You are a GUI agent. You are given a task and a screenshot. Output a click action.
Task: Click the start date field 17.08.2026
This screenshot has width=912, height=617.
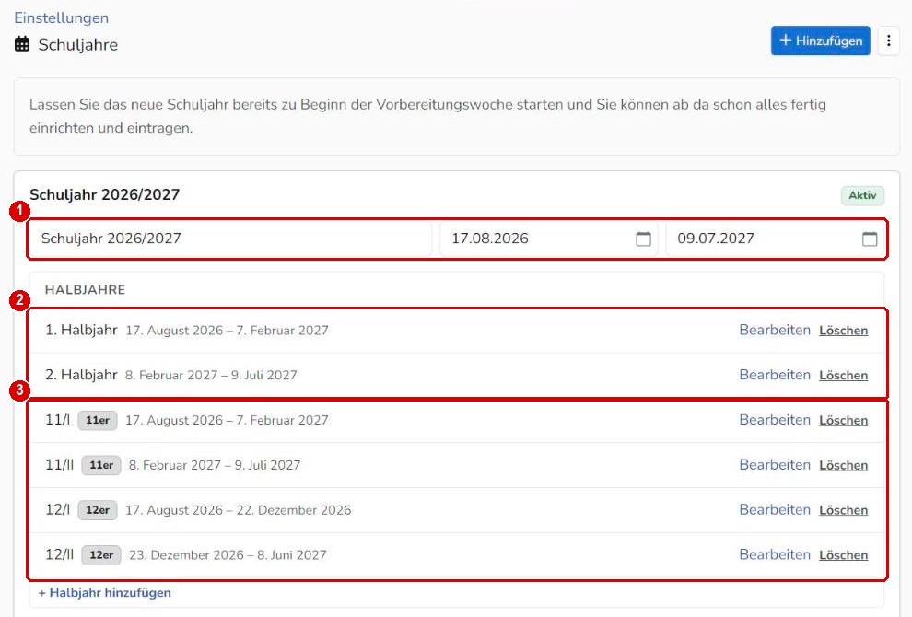[x=548, y=239]
